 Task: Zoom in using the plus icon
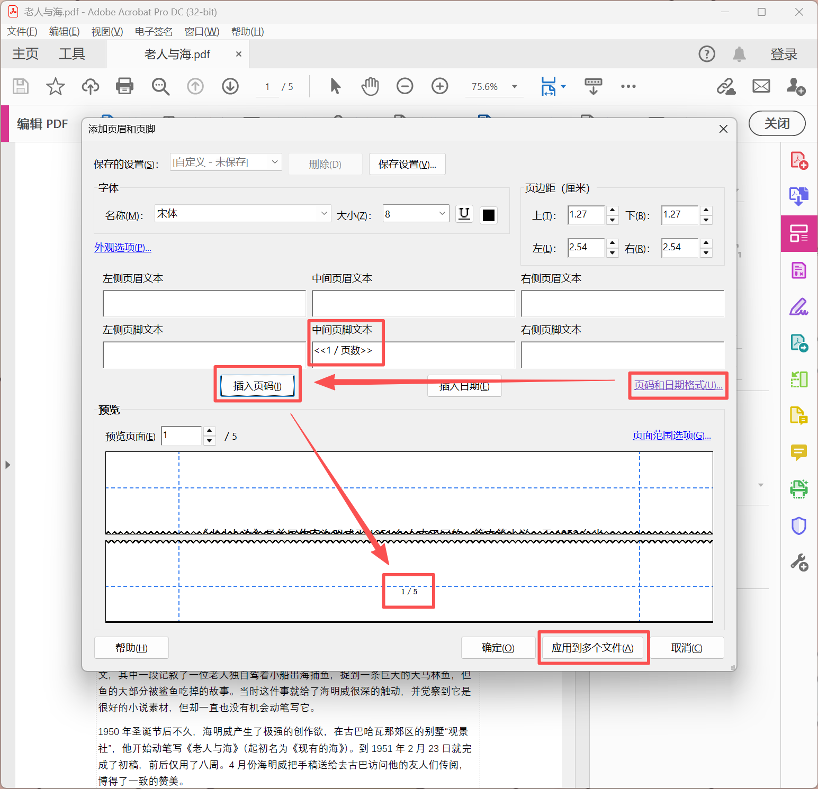click(x=439, y=86)
